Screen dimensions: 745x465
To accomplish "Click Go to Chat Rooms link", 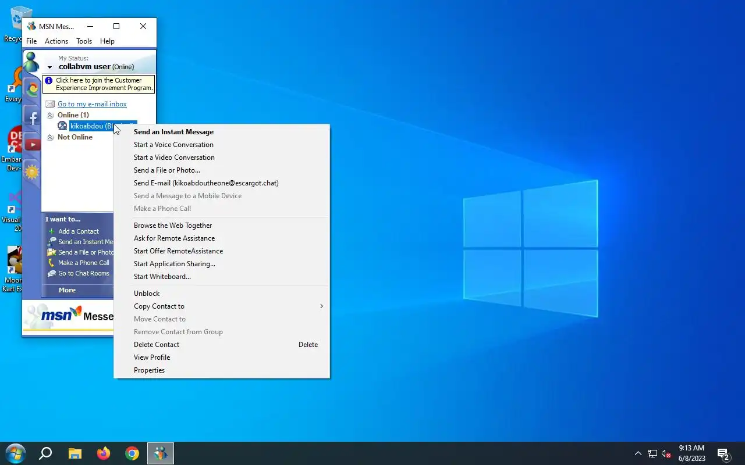I will [84, 273].
